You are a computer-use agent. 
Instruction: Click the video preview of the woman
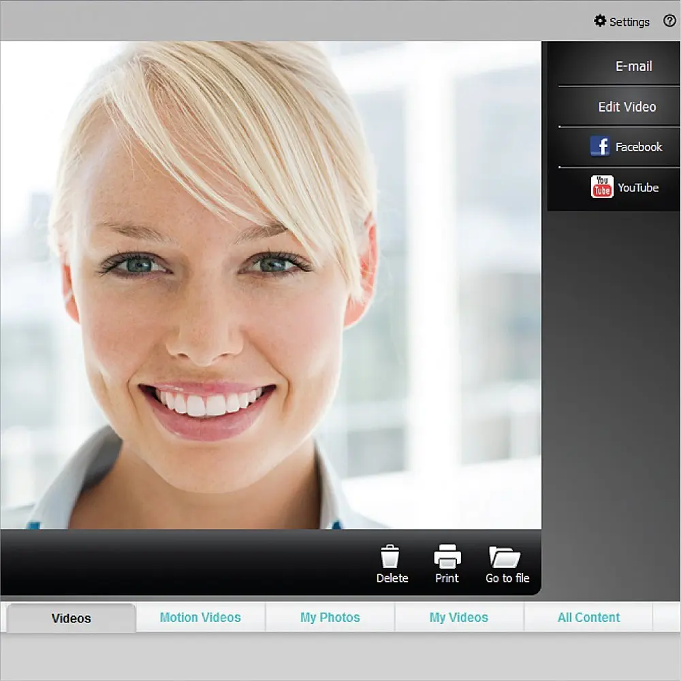(x=270, y=285)
